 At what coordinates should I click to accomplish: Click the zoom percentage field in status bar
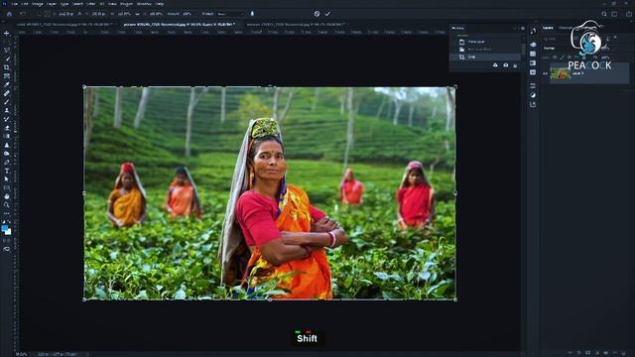[21, 354]
